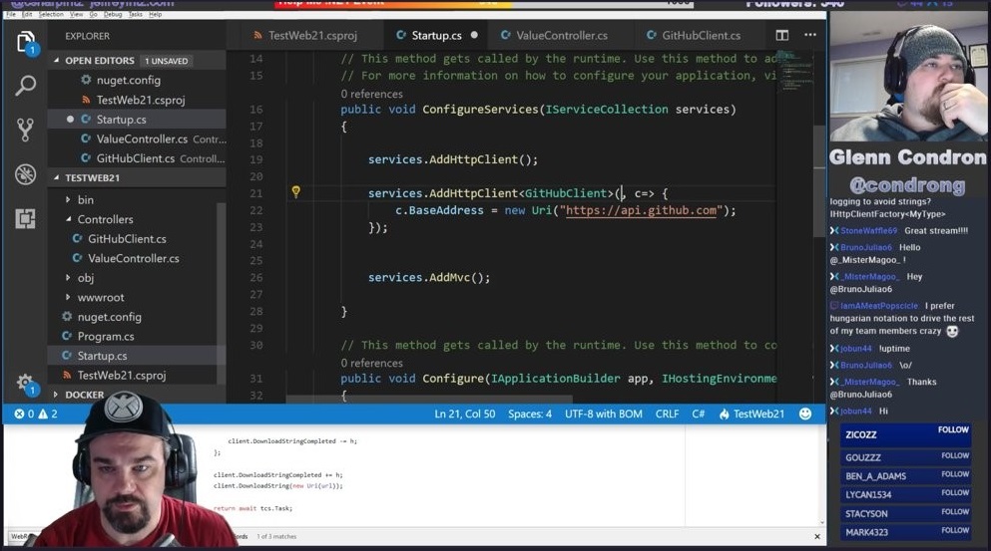Select ValueController.cs in Open Editors
991x551 pixels.
[x=137, y=138]
